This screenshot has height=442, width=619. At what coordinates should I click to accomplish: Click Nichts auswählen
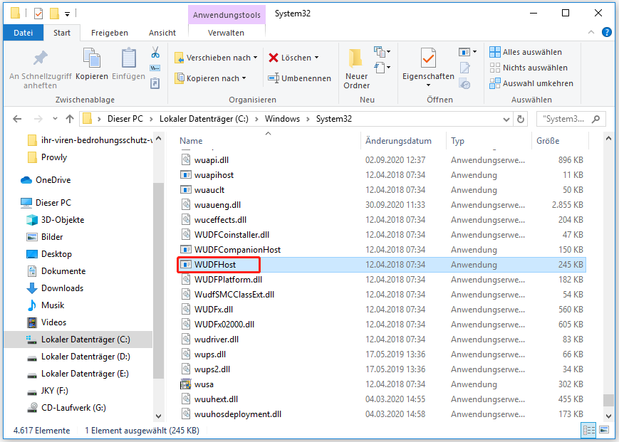[529, 68]
